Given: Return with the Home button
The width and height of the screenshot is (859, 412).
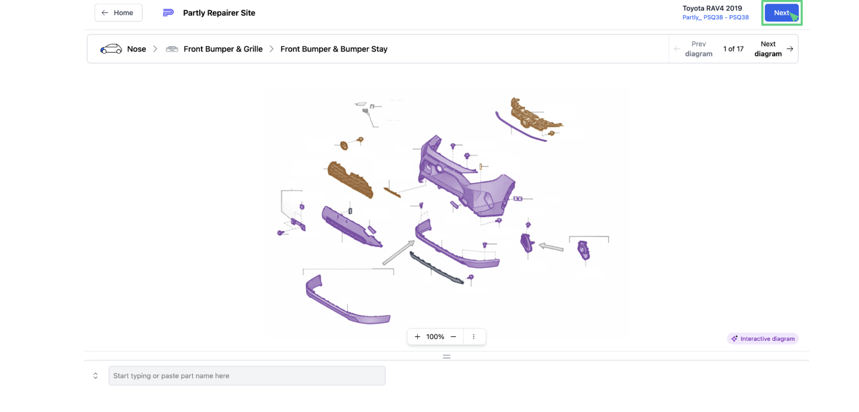Looking at the screenshot, I should click(118, 13).
